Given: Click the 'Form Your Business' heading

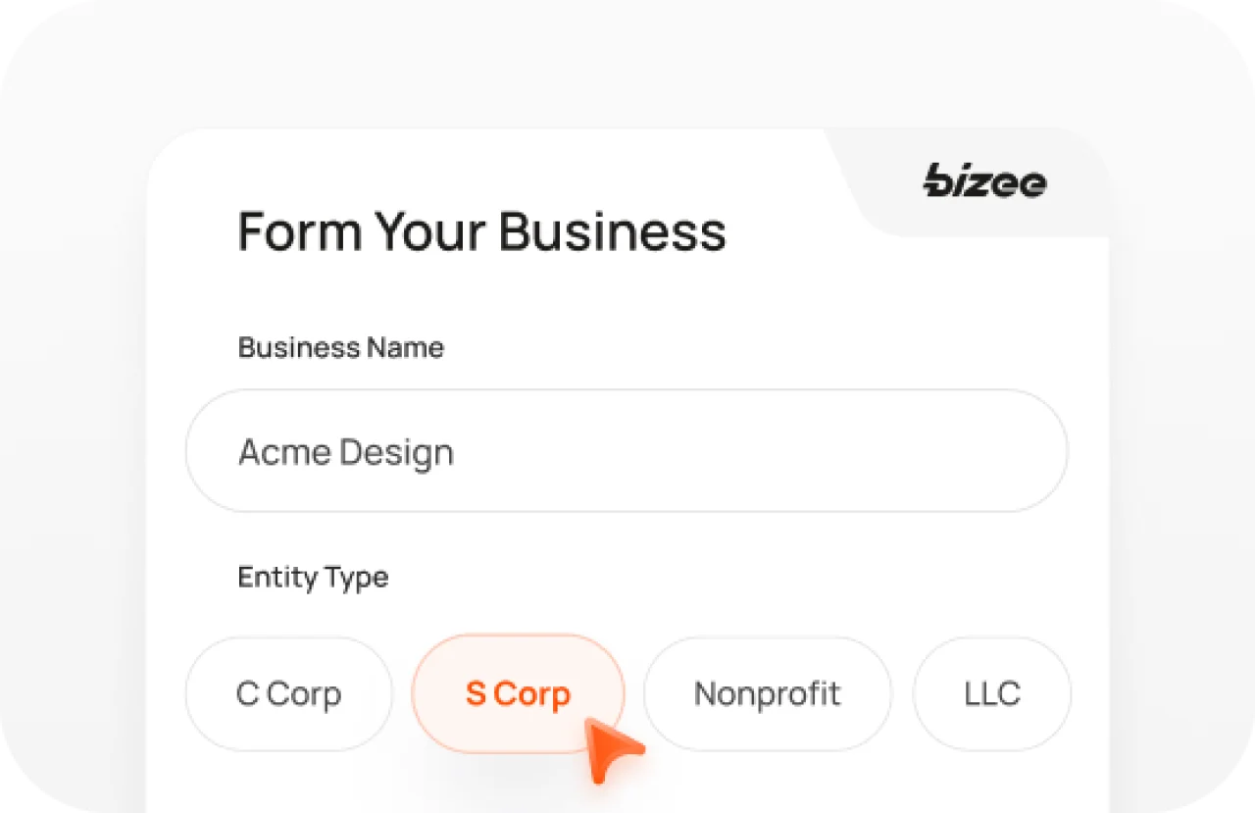Looking at the screenshot, I should [x=481, y=231].
